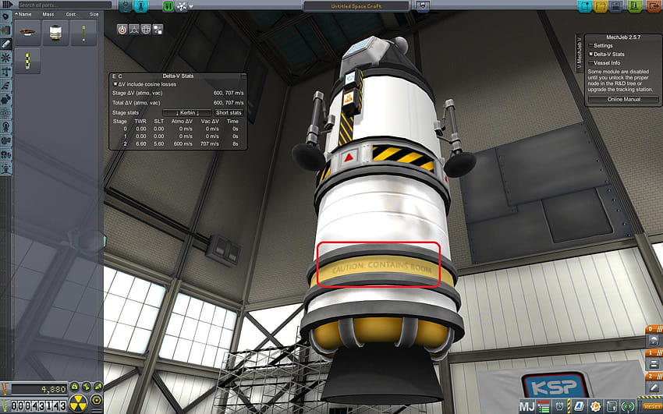Pick the thin green strut part thumbnail
Image resolution: width=663 pixels, height=414 pixels.
[x=83, y=33]
